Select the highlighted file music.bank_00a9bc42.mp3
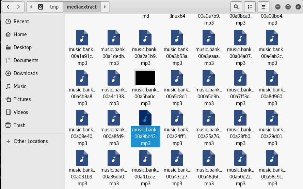303x189 pixels. point(145,118)
